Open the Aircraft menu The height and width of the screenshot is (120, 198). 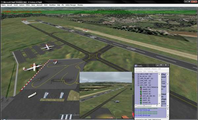click(x=10, y=5)
